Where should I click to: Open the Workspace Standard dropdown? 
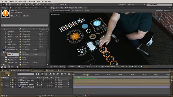(136, 5)
